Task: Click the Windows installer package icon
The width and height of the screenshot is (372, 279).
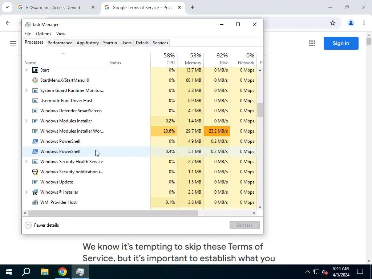Action: click(x=35, y=192)
